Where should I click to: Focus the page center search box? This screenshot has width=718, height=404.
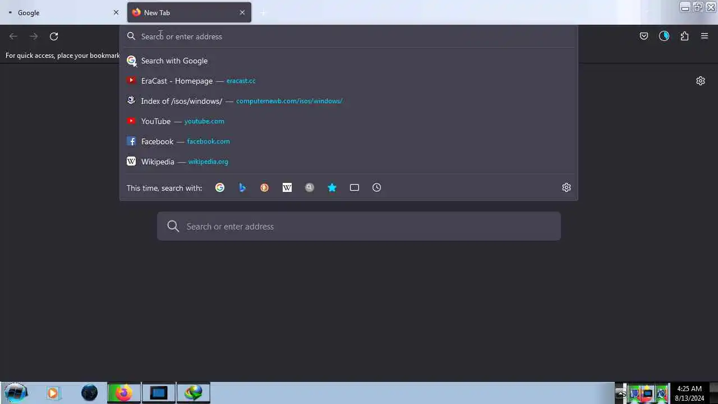[359, 226]
